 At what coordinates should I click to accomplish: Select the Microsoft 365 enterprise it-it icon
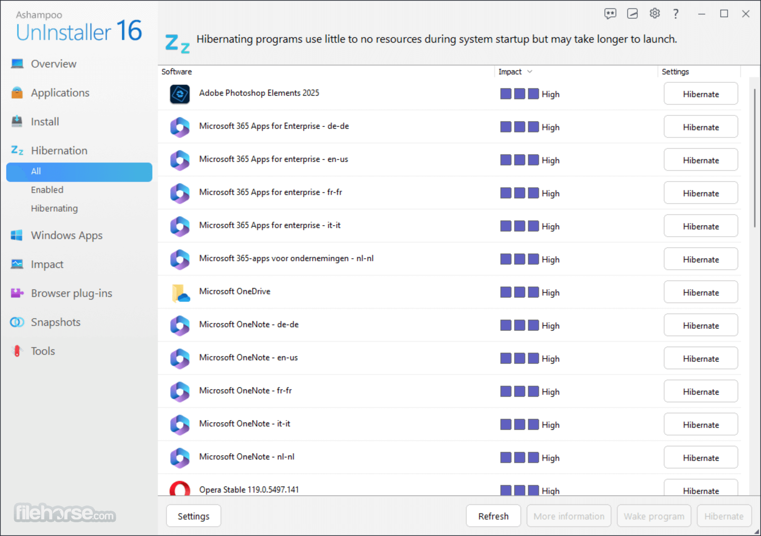pyautogui.click(x=180, y=226)
